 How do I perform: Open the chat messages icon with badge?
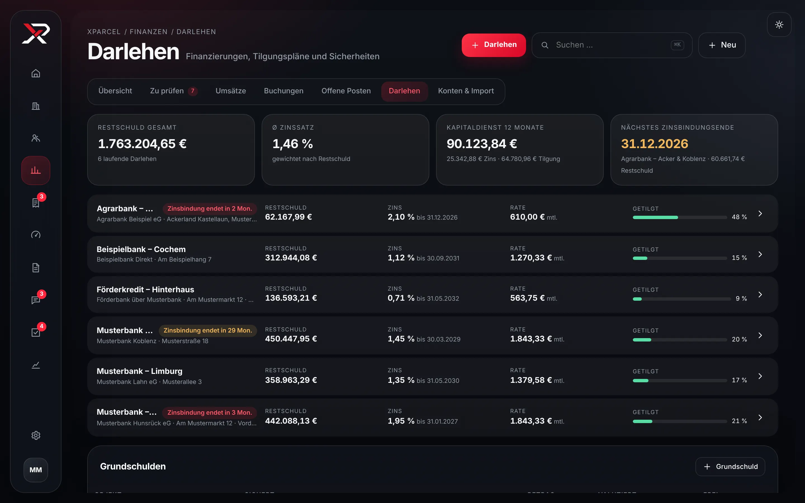35,300
